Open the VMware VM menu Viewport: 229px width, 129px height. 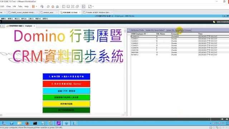[14, 6]
